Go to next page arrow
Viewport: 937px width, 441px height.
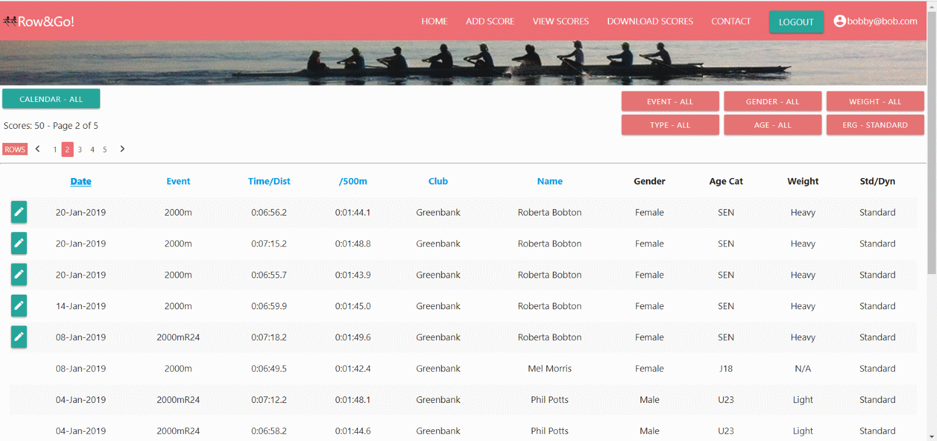(x=122, y=149)
